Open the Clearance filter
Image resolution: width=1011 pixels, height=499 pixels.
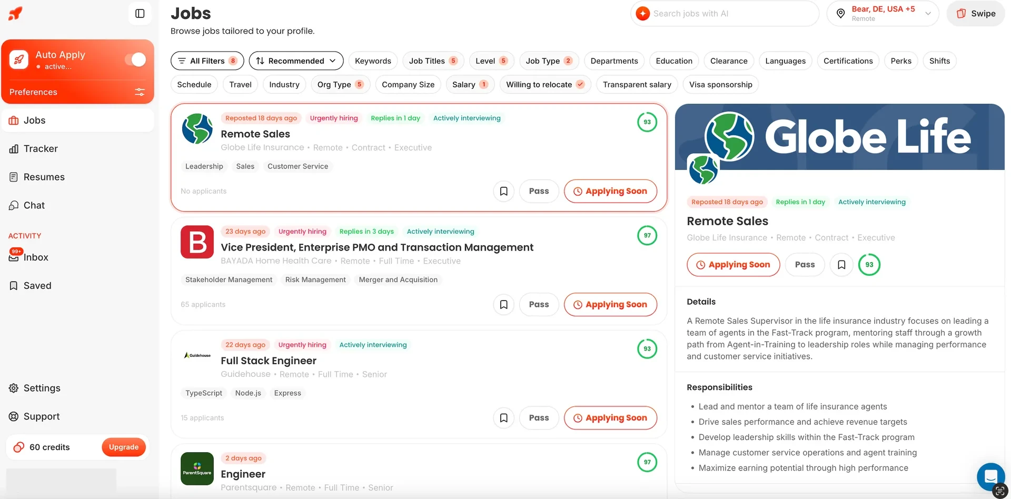(x=729, y=61)
